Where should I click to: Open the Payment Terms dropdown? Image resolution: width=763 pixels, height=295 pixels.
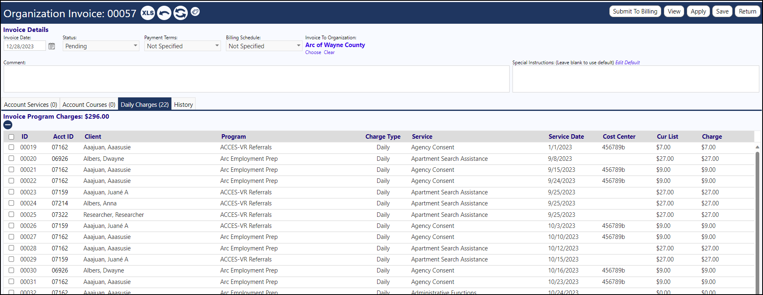pyautogui.click(x=182, y=46)
